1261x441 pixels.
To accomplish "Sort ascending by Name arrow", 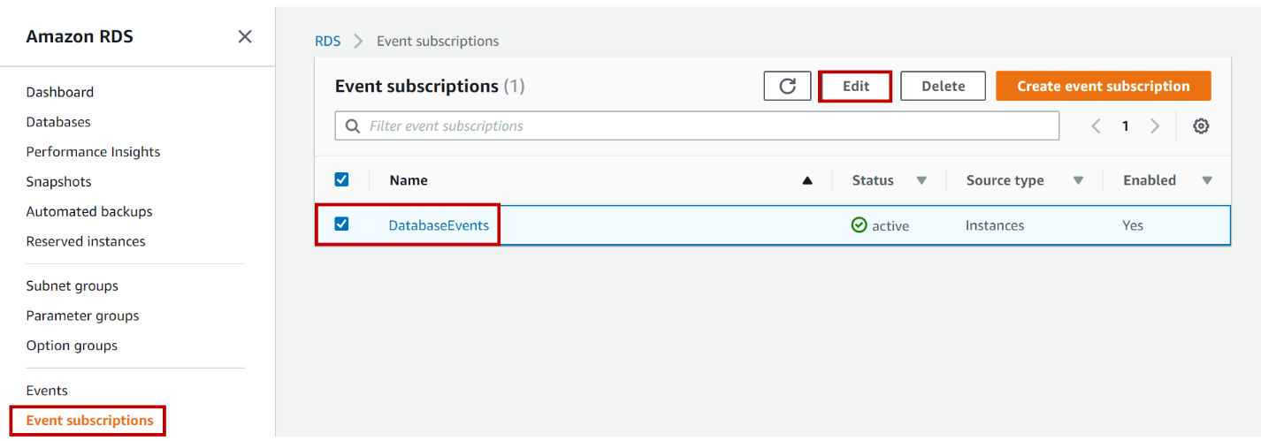I will click(806, 180).
